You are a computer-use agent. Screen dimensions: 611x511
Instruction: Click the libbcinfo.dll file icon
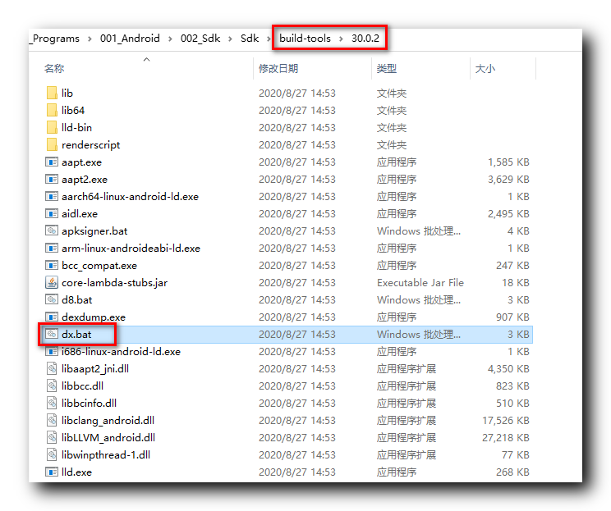(52, 404)
